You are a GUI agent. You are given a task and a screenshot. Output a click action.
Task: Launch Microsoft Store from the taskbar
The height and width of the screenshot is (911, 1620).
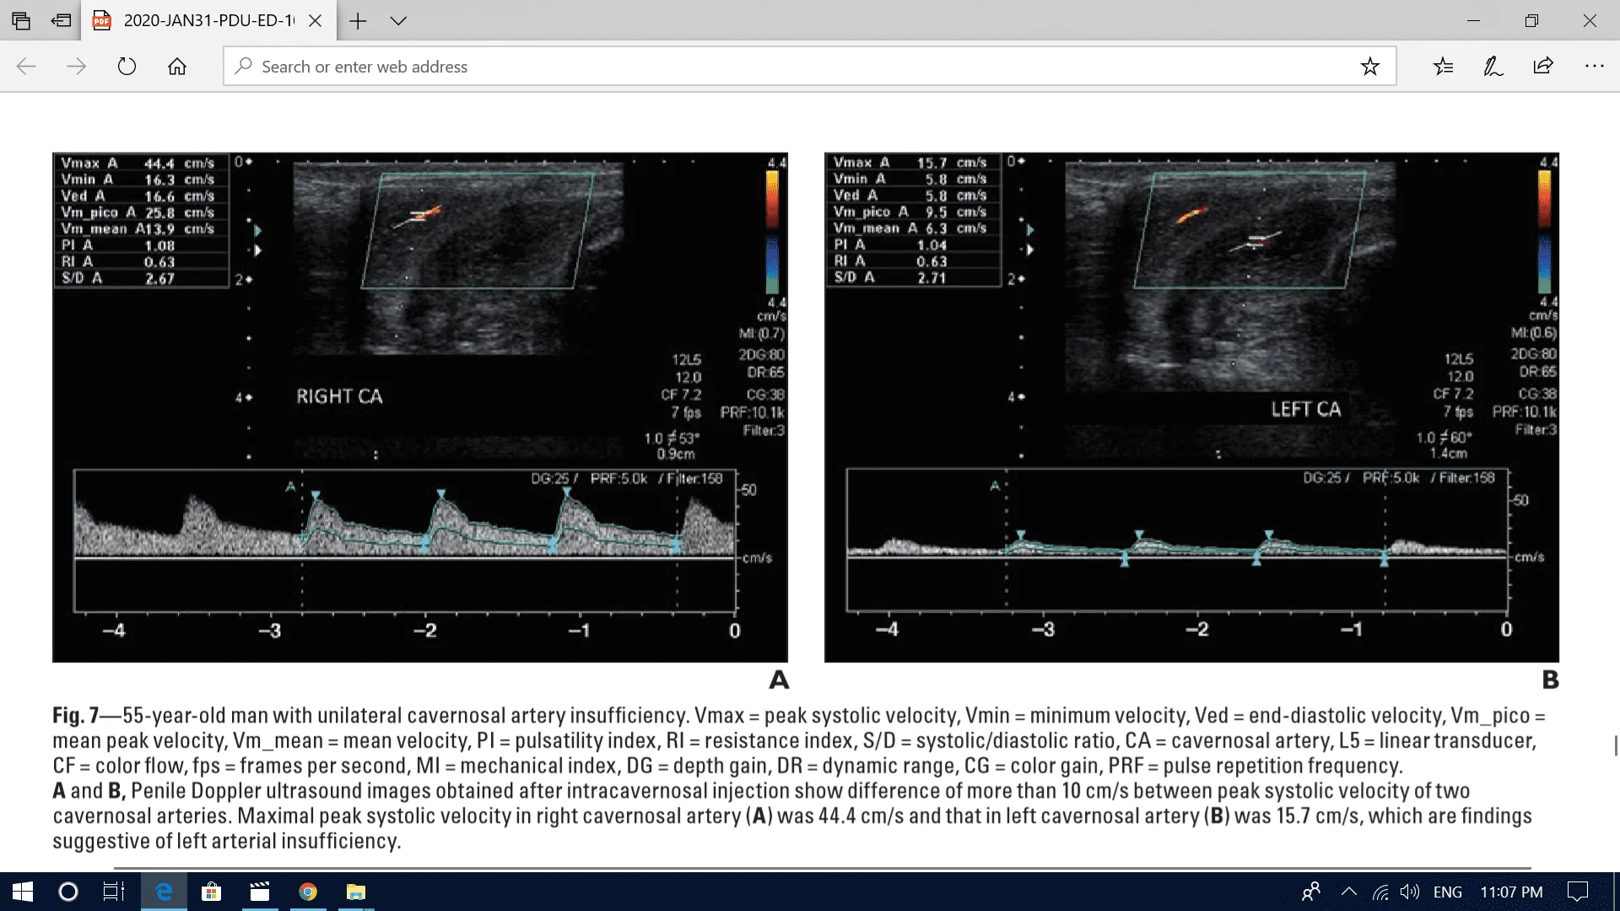click(212, 892)
